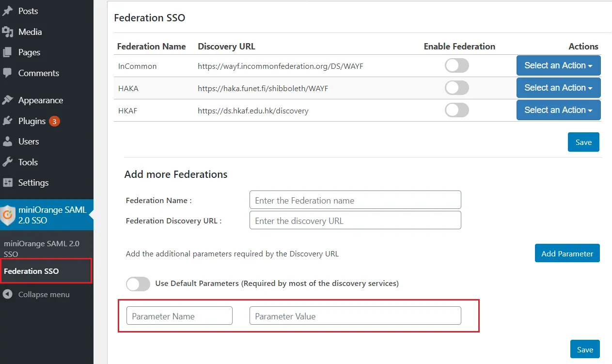Click the HAKA federation name cell

click(128, 88)
